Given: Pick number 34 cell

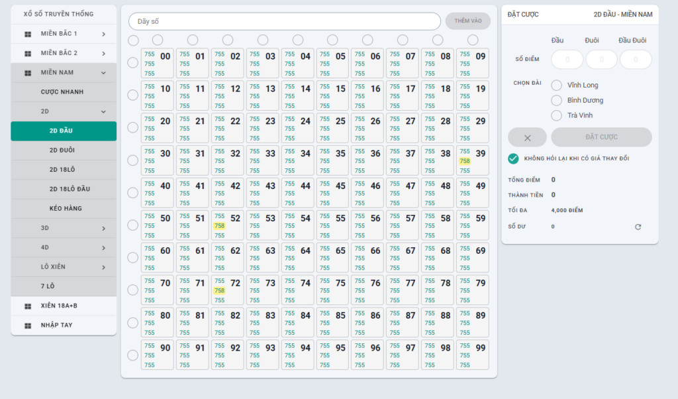Looking at the screenshot, I should tap(297, 160).
